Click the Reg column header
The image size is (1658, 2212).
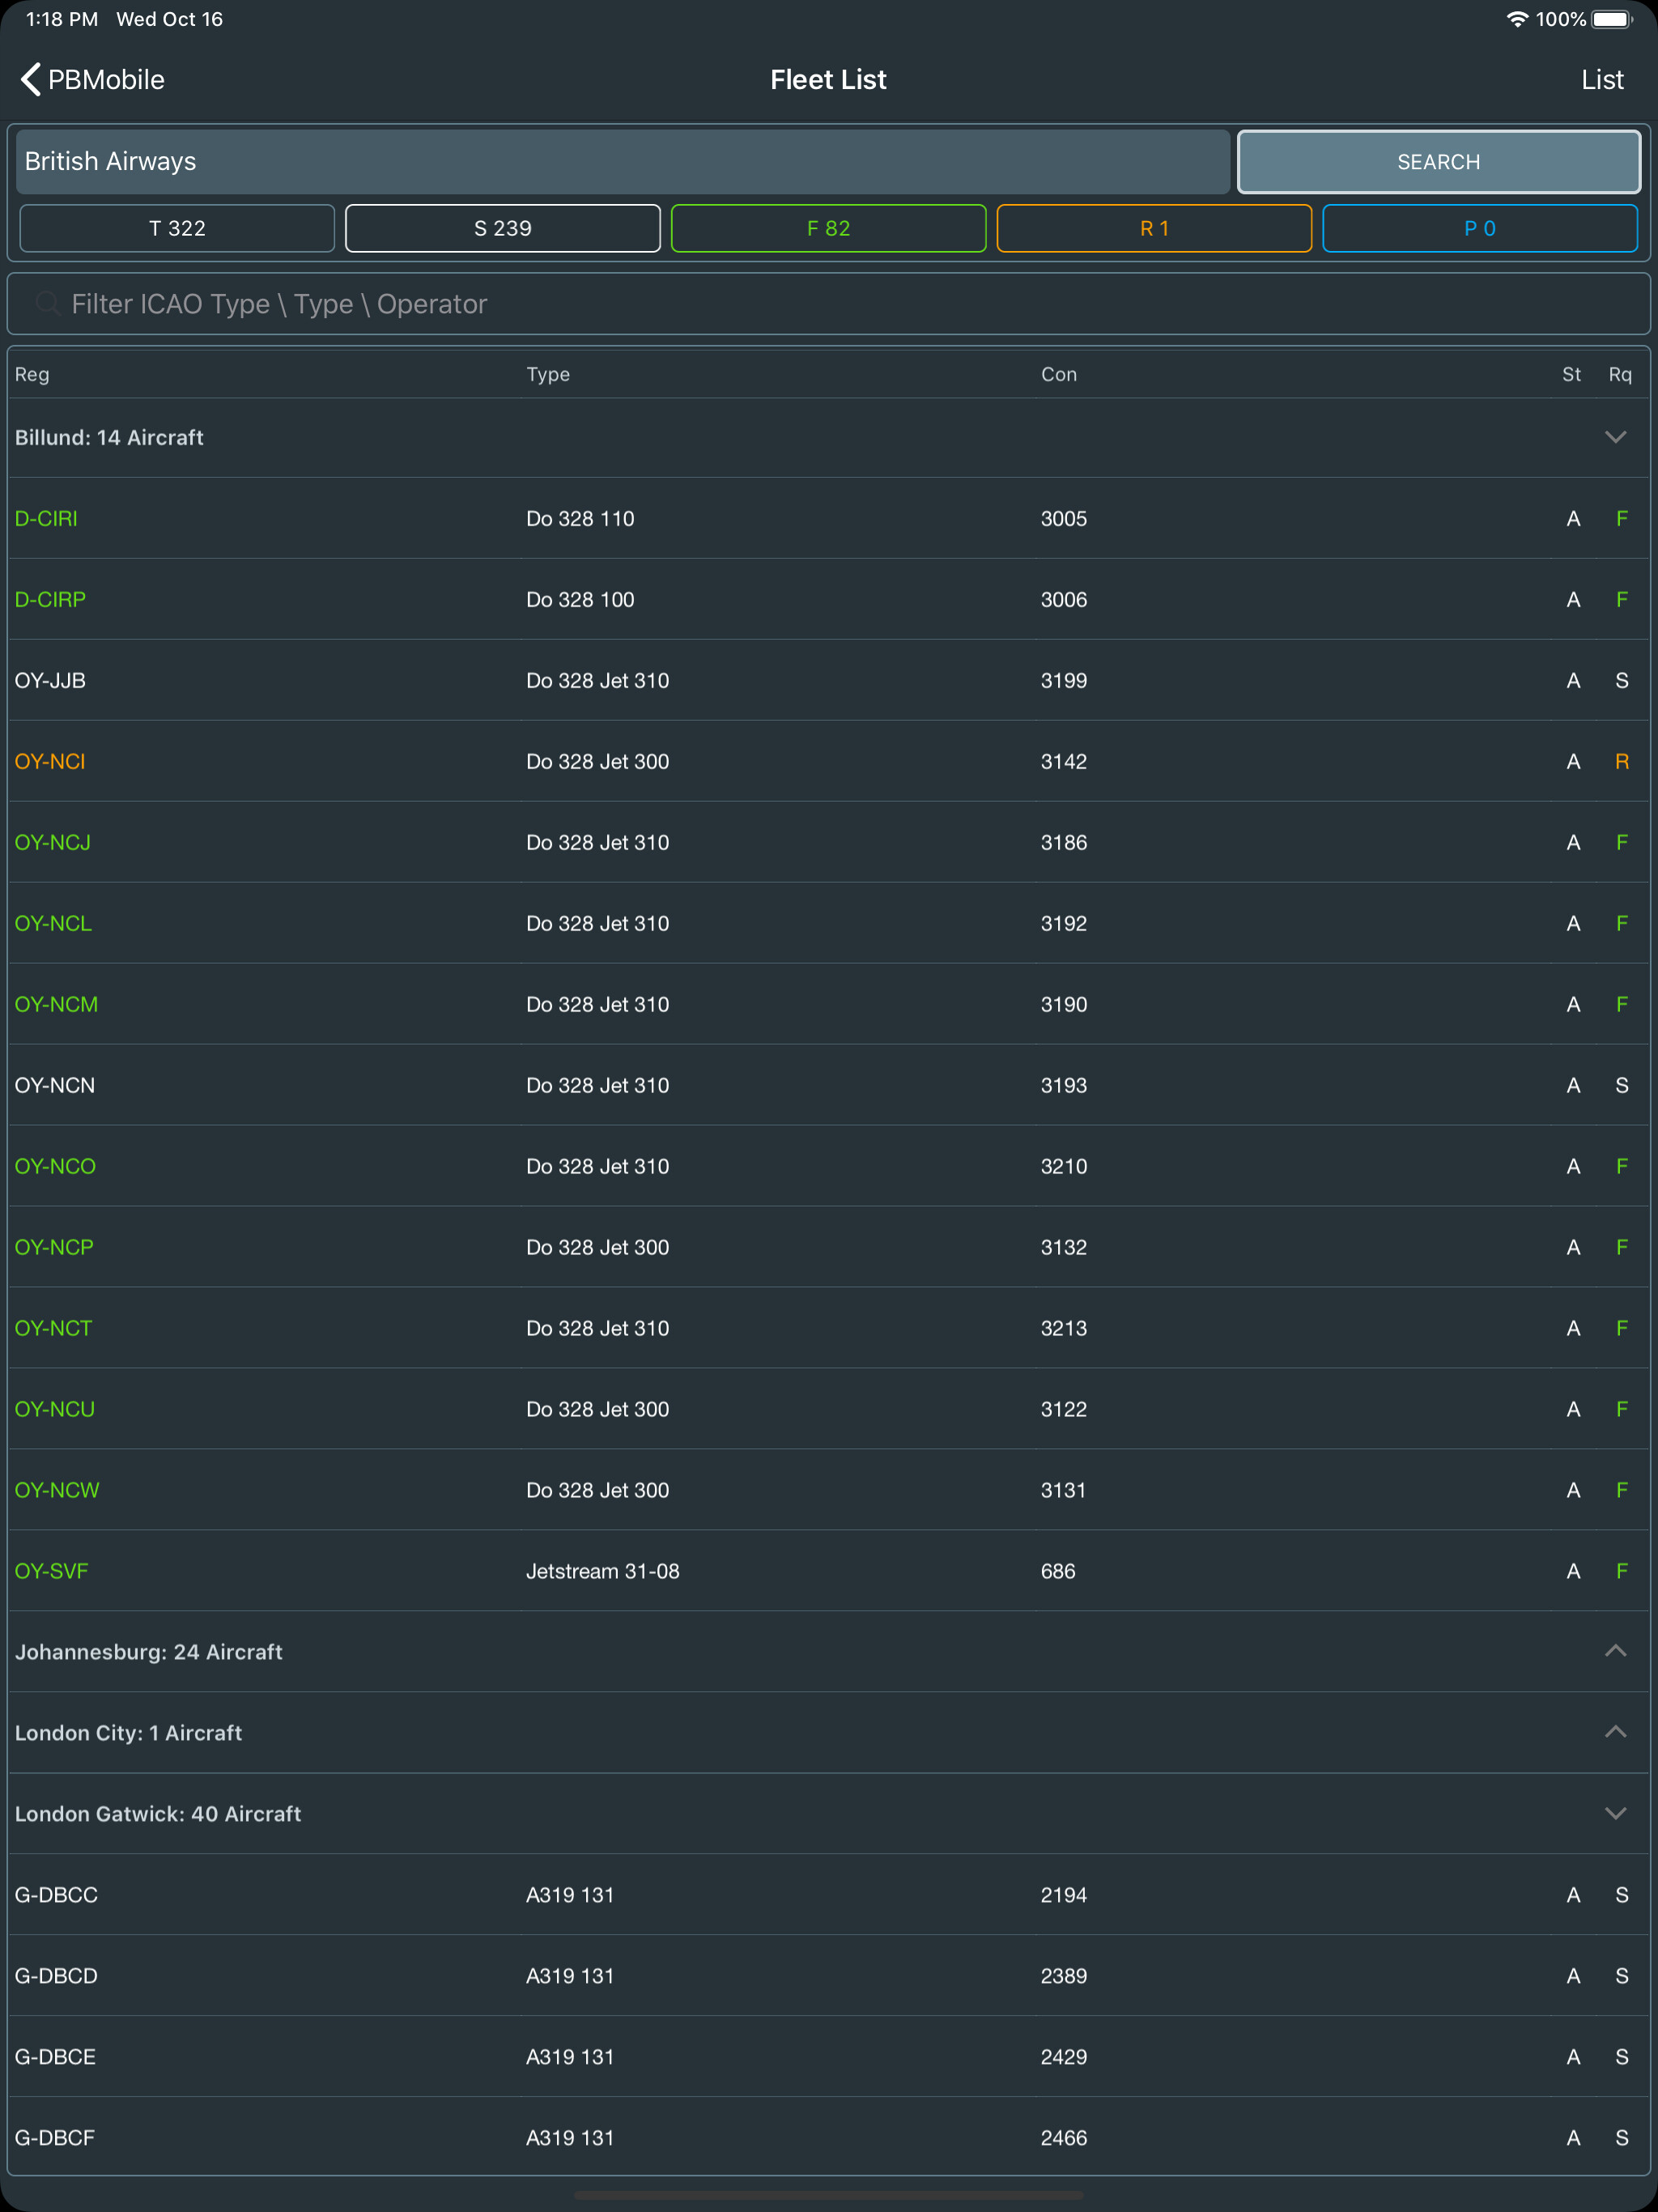point(32,375)
